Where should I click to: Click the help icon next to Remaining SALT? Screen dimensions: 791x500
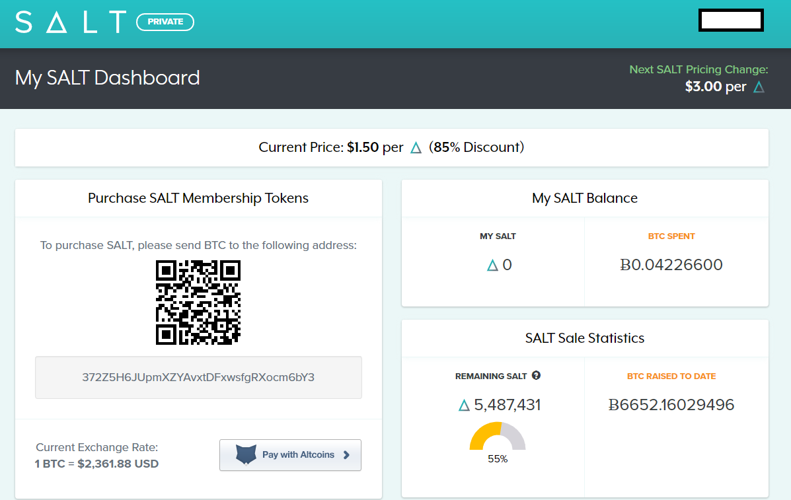[x=536, y=376]
